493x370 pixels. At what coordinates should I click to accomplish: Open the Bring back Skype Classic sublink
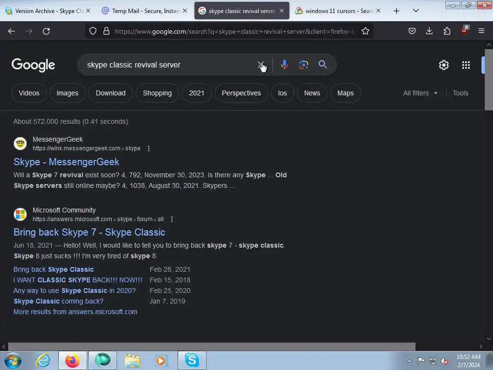(x=53, y=269)
